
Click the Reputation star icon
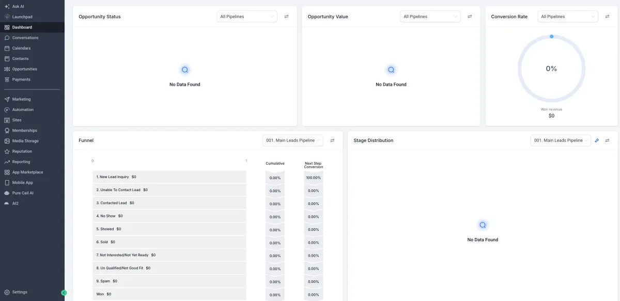pos(7,151)
